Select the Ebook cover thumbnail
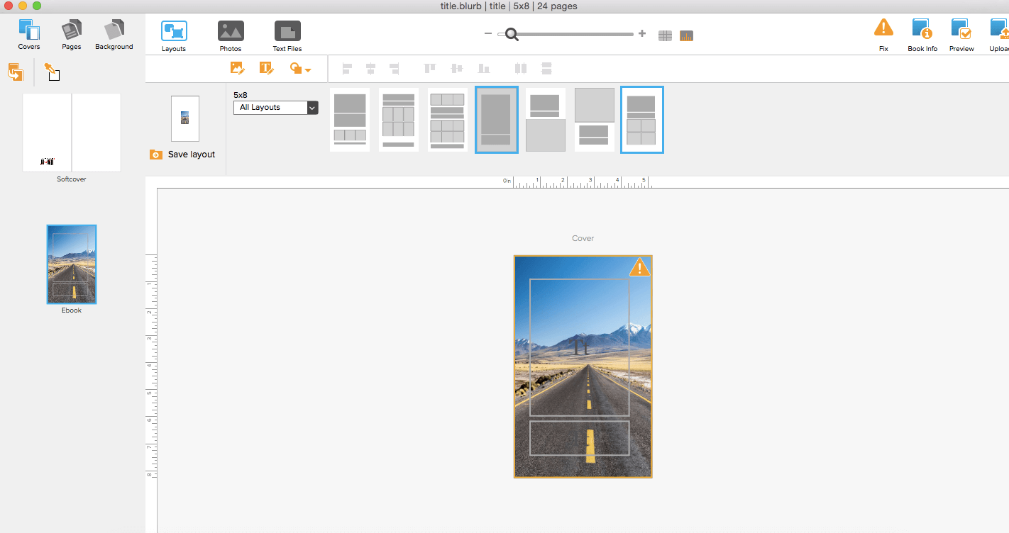Screen dimensions: 1009x533 [x=72, y=264]
